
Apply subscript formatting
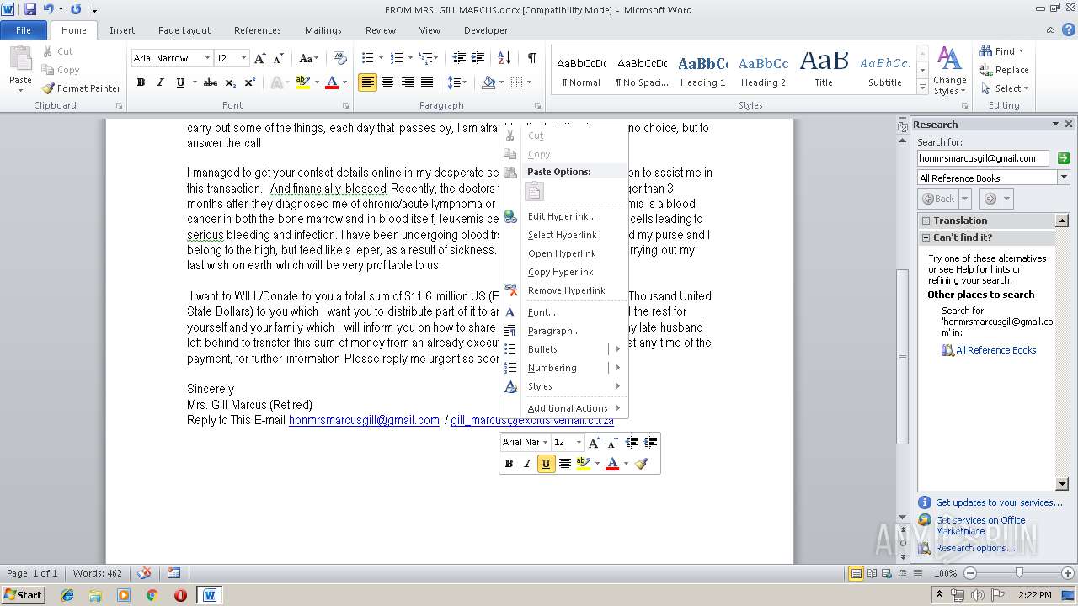(x=230, y=82)
